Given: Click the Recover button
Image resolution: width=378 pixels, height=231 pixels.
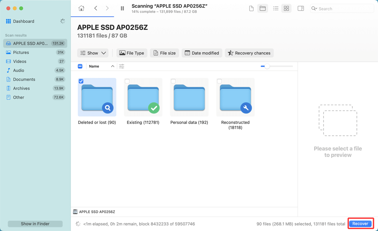Looking at the screenshot, I should coord(360,223).
